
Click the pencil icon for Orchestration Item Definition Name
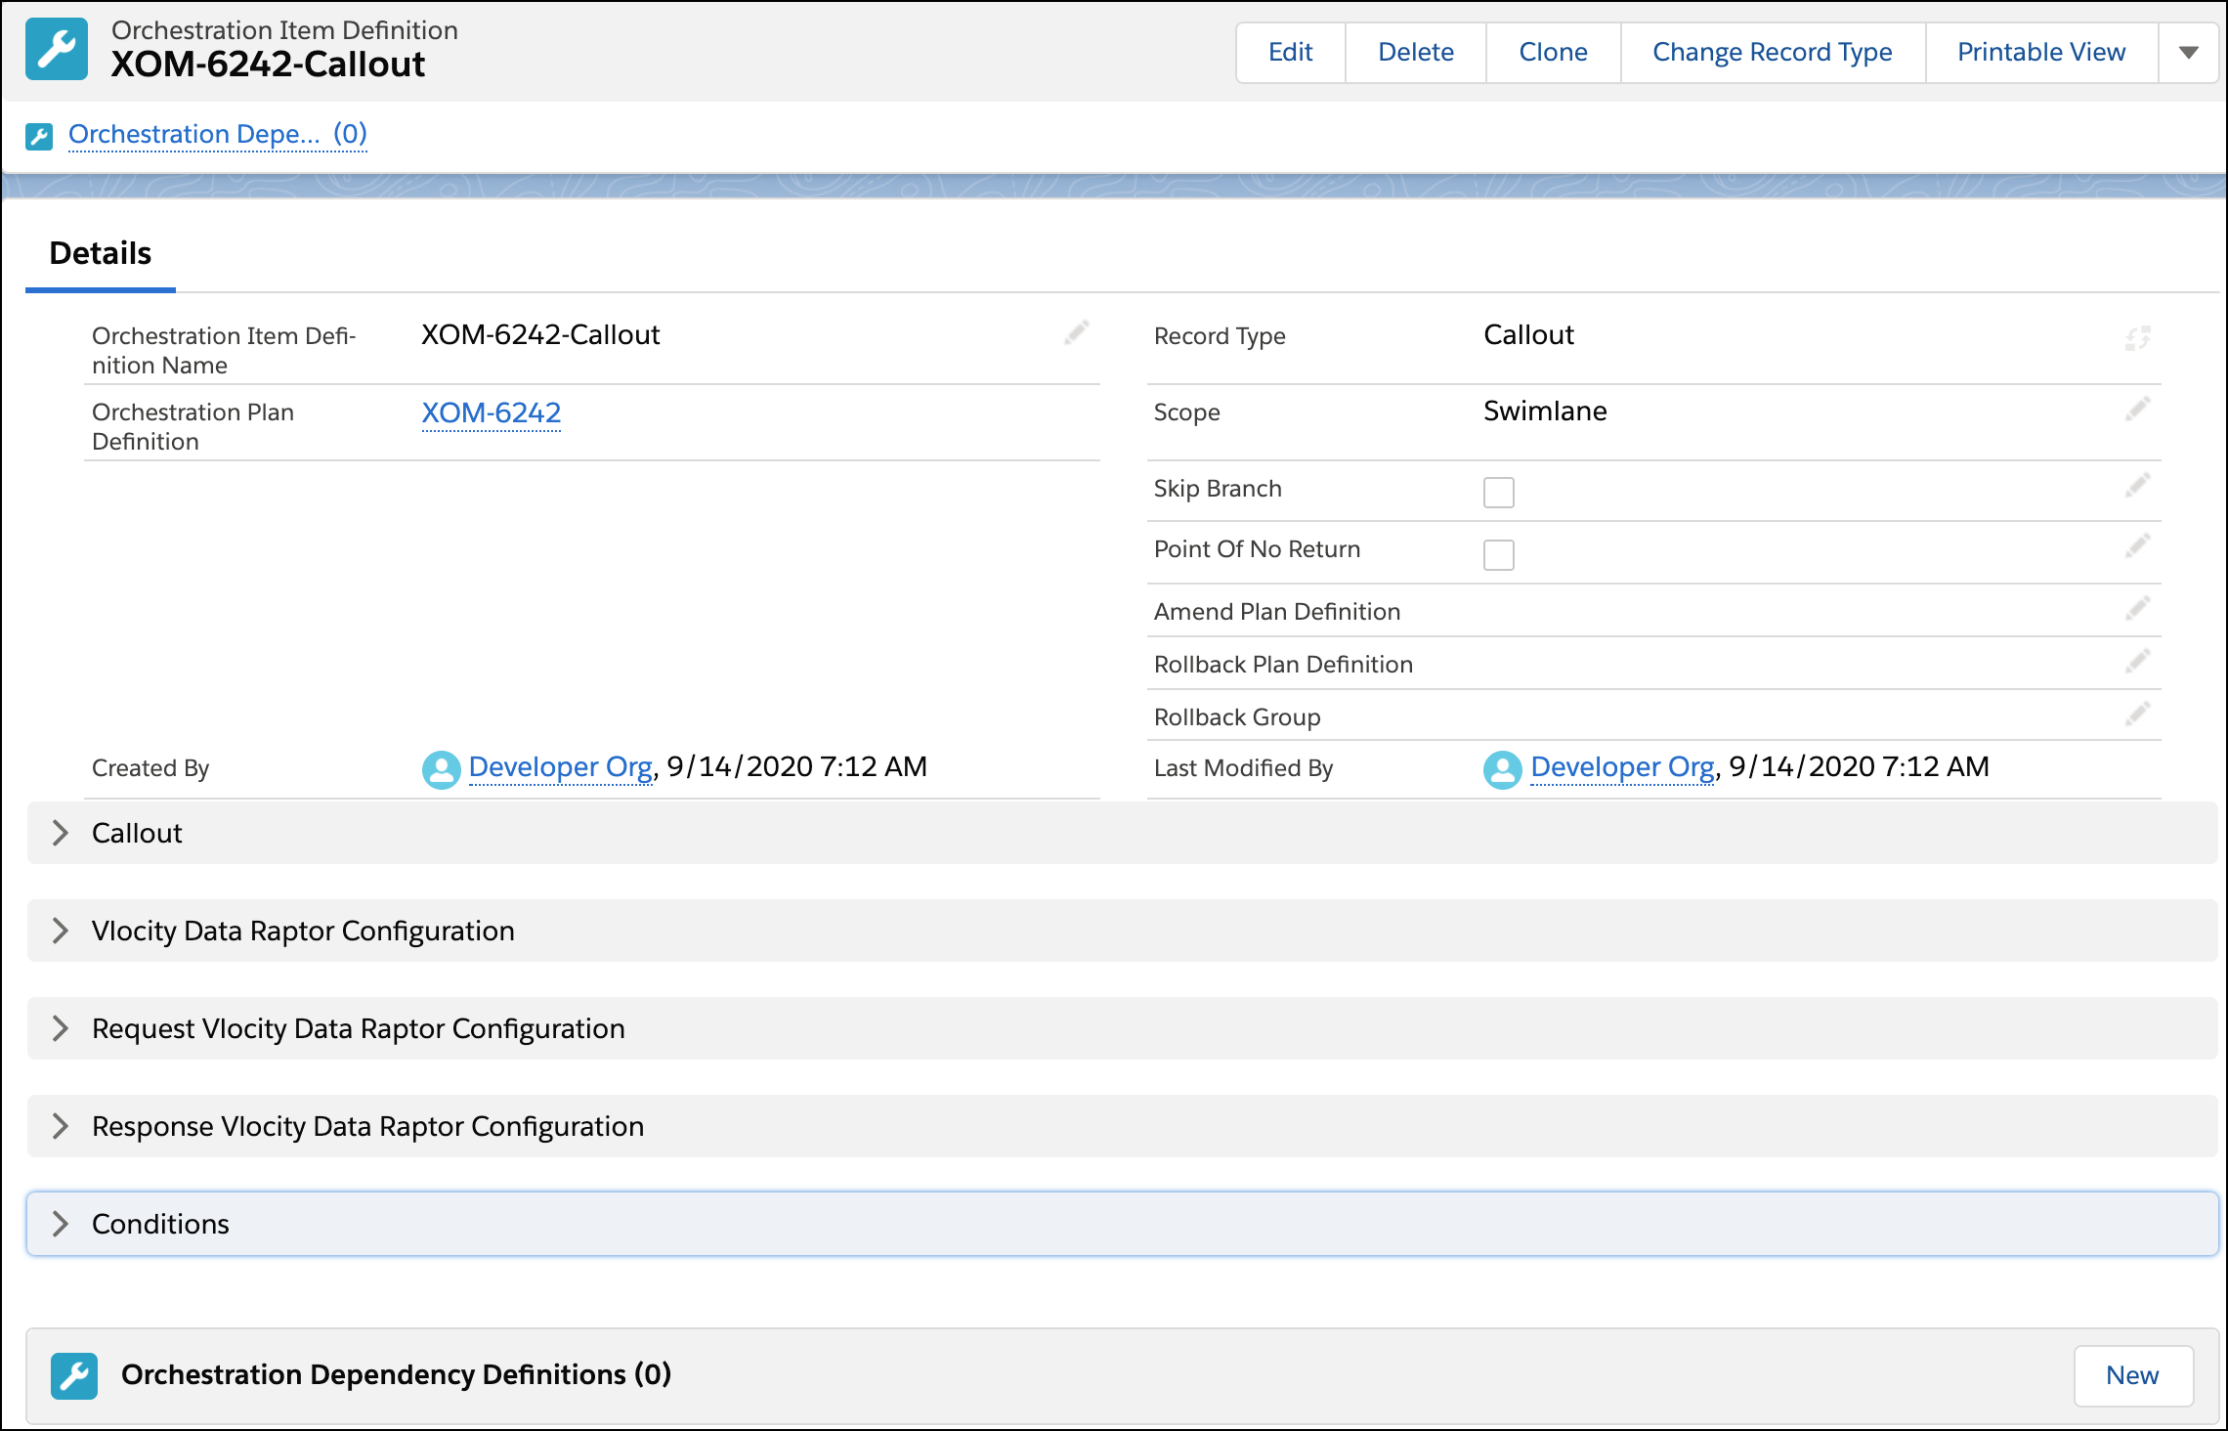pos(1076,333)
